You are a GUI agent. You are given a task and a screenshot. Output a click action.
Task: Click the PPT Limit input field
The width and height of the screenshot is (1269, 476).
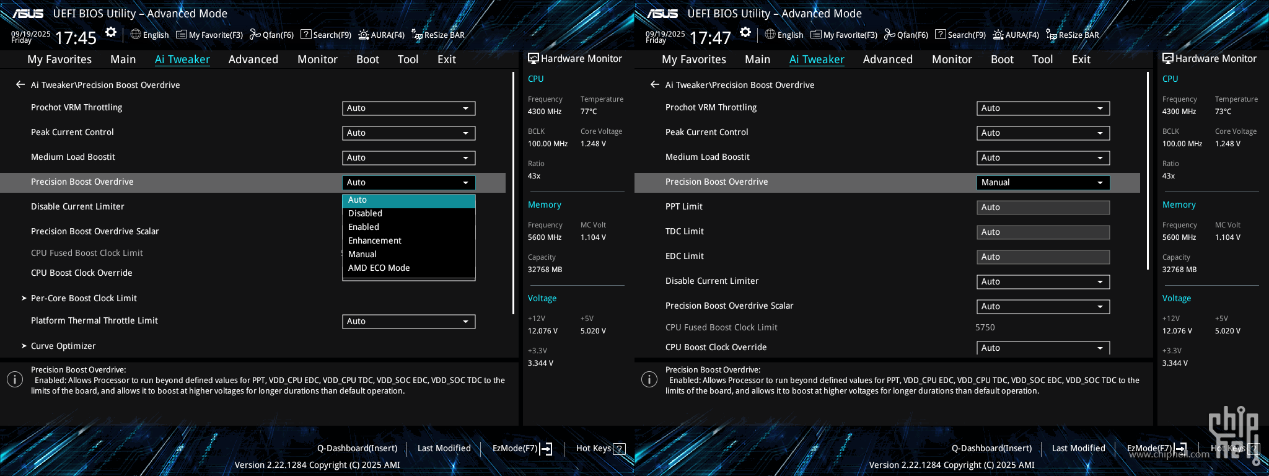[x=1043, y=208]
